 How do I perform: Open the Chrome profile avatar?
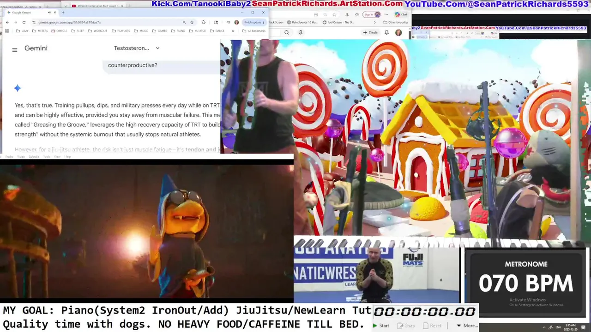236,22
